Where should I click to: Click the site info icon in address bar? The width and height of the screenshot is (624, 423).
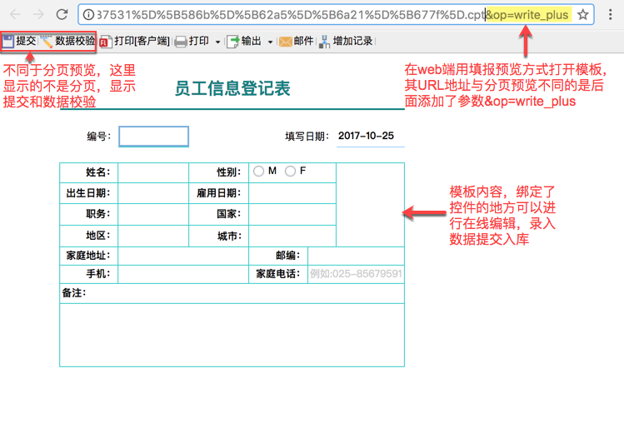88,15
